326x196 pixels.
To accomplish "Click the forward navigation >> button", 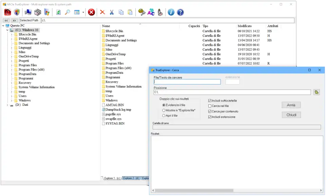I will [14, 20].
